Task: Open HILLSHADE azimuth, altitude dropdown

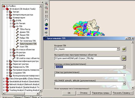Action: coord(124,83)
